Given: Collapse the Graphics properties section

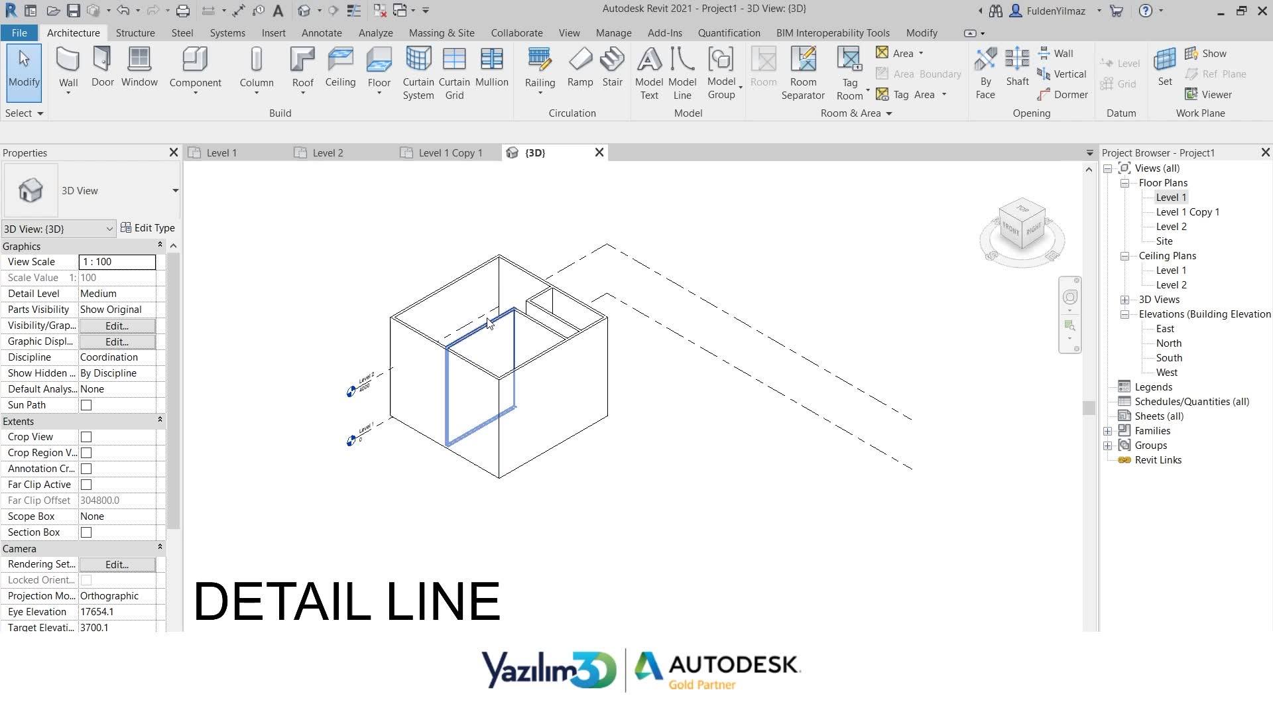Looking at the screenshot, I should tap(160, 245).
